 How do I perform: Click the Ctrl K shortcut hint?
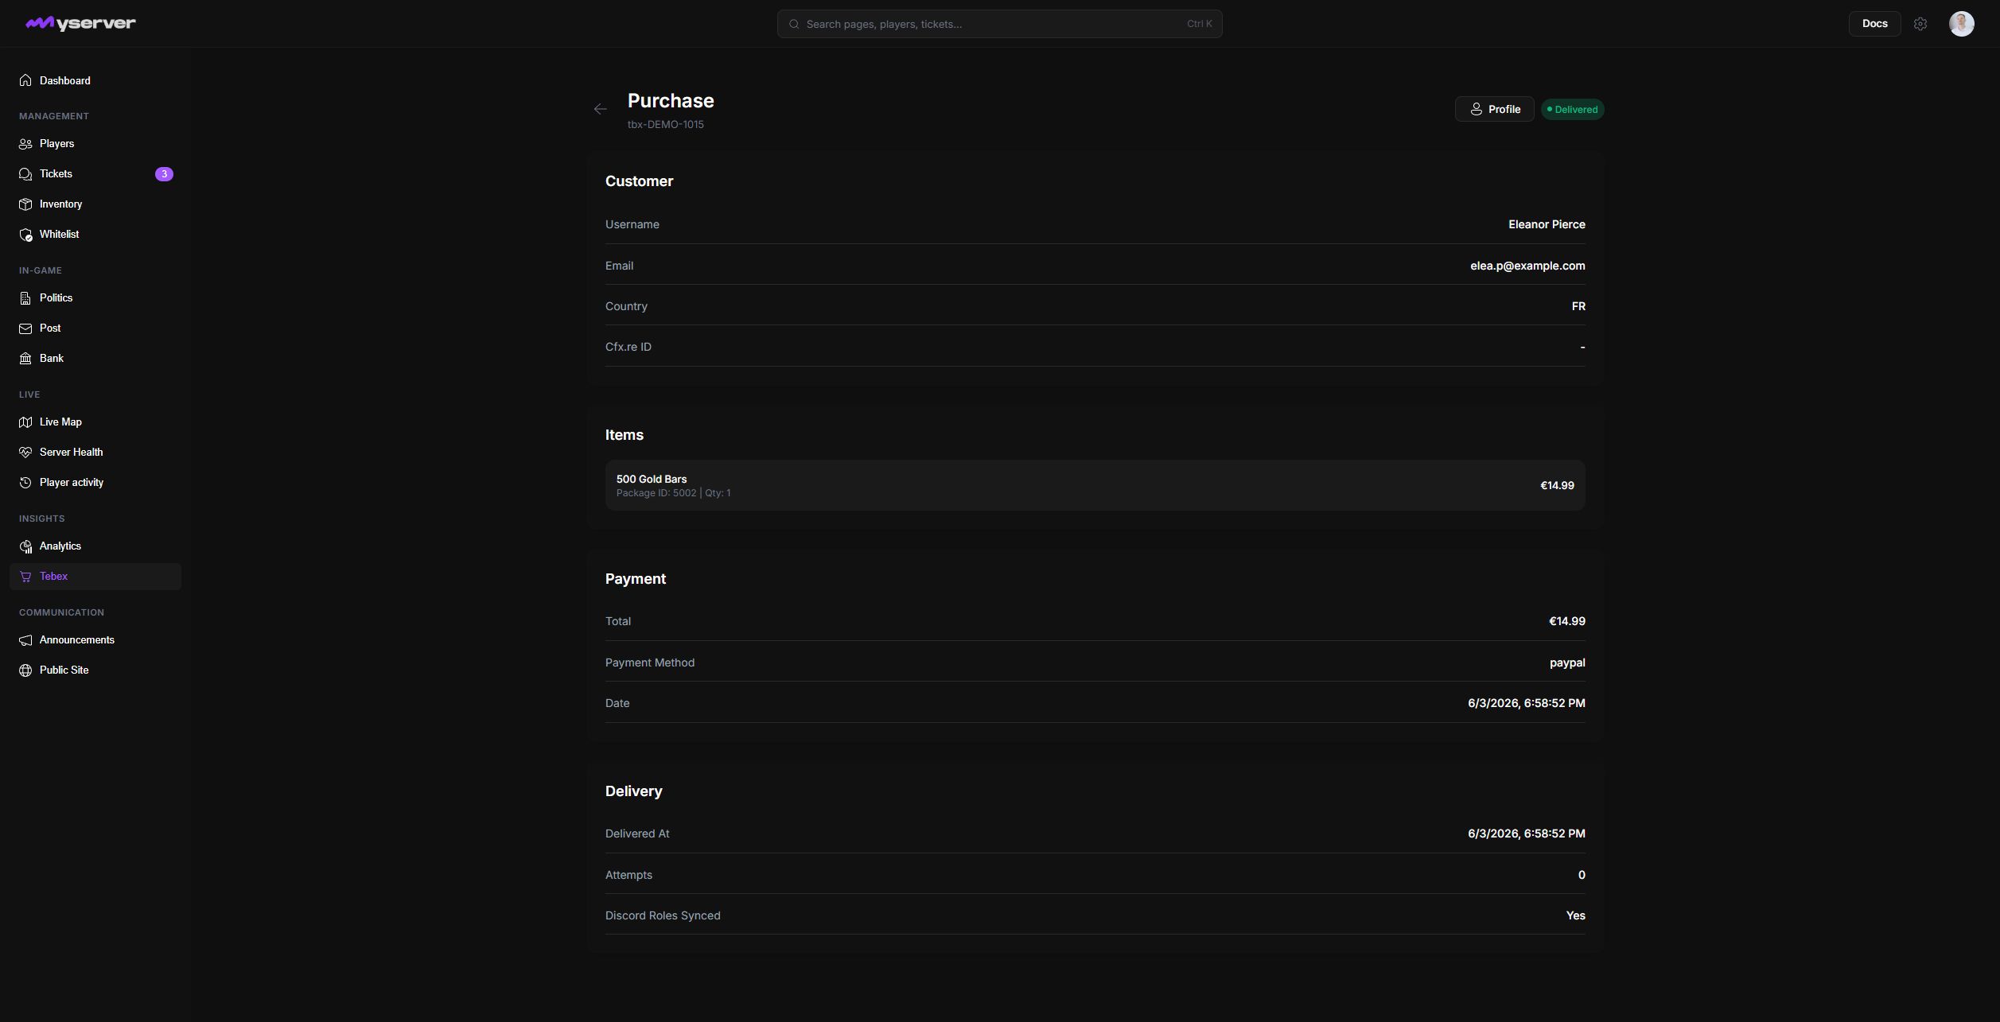point(1199,24)
